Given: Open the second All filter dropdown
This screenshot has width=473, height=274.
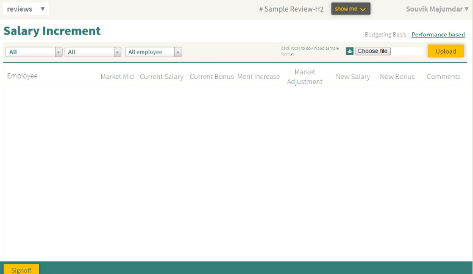Looking at the screenshot, I should pos(93,52).
